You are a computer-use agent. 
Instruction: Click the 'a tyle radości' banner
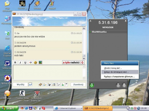[73, 62]
